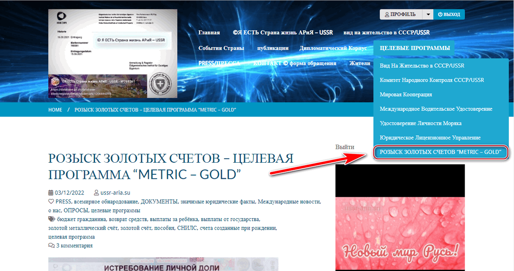Open целевые программы category link
514x271 pixels.
click(x=116, y=211)
